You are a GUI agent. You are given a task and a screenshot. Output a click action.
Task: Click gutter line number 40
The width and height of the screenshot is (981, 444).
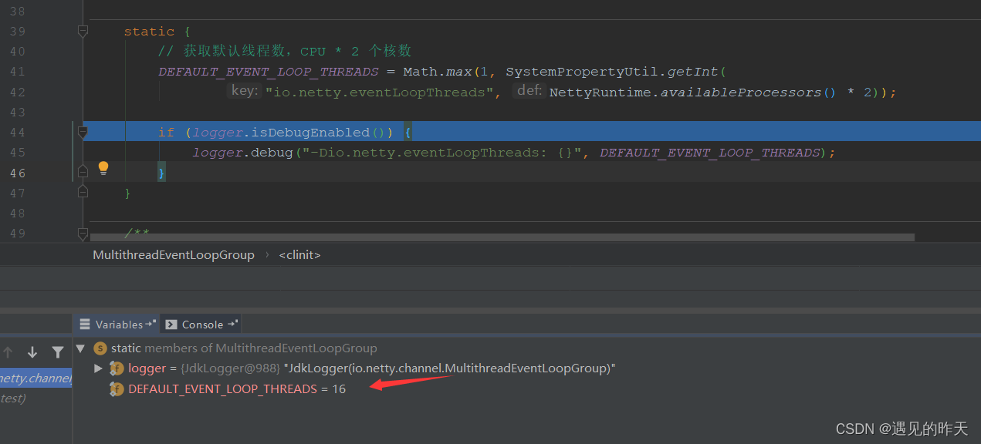pyautogui.click(x=17, y=52)
